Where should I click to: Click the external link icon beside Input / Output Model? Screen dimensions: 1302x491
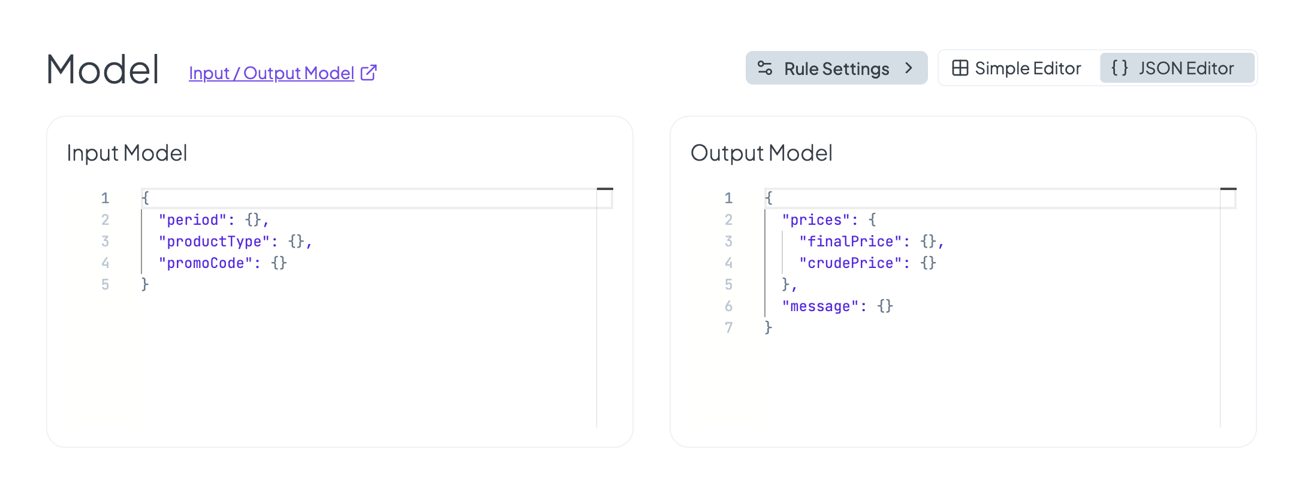tap(369, 73)
